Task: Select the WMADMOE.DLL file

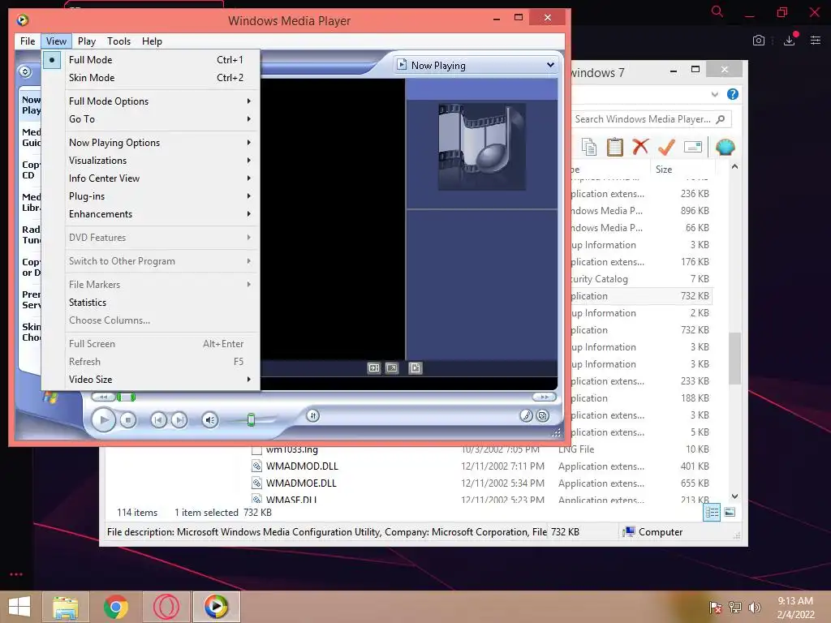Action: pos(300,483)
